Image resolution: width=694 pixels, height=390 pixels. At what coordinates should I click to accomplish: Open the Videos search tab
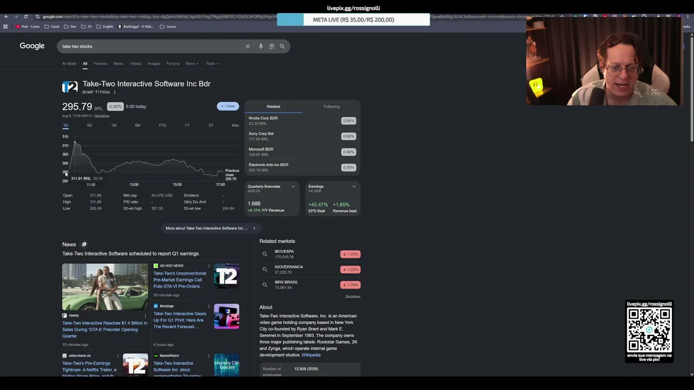tap(136, 63)
